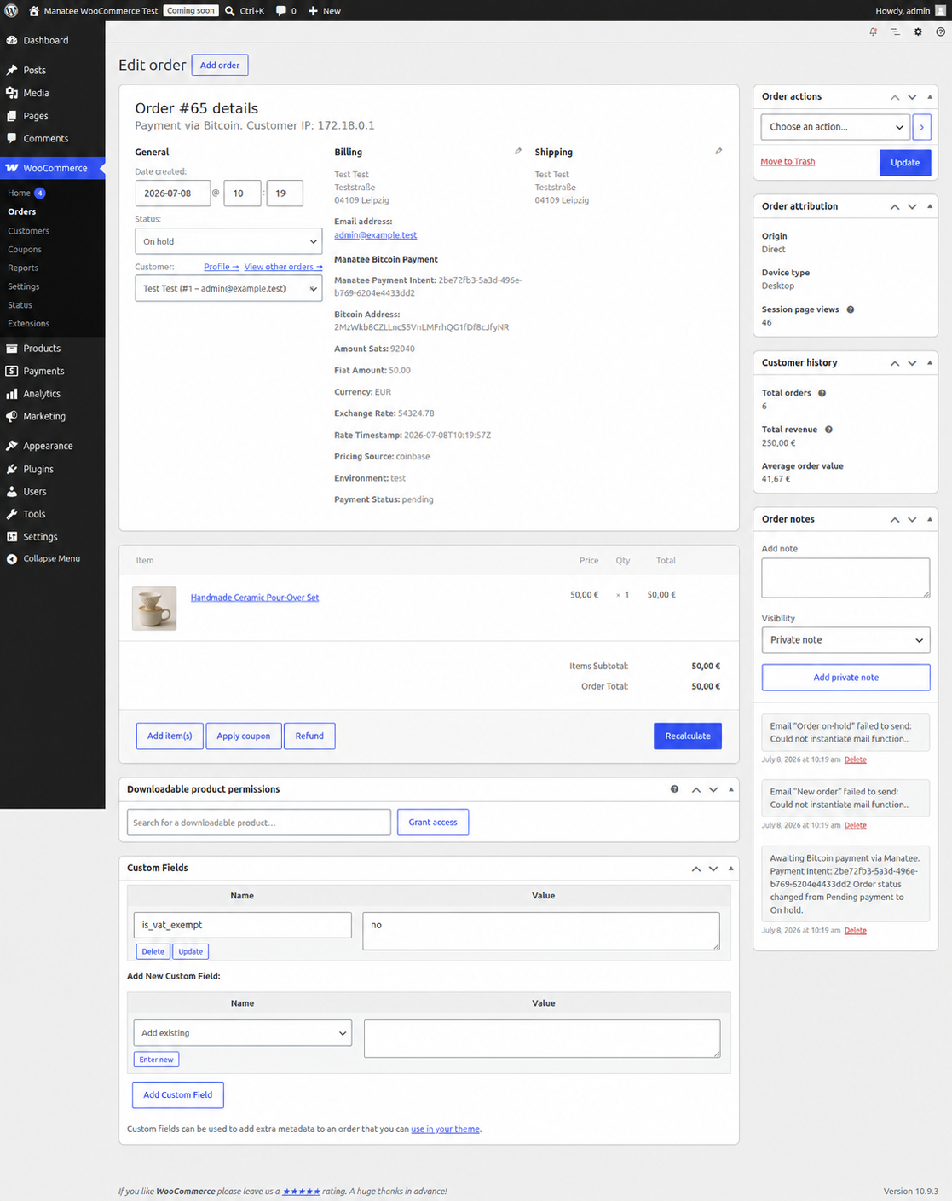This screenshot has width=952, height=1201.
Task: Open the note Visibility dropdown
Action: [x=845, y=640]
